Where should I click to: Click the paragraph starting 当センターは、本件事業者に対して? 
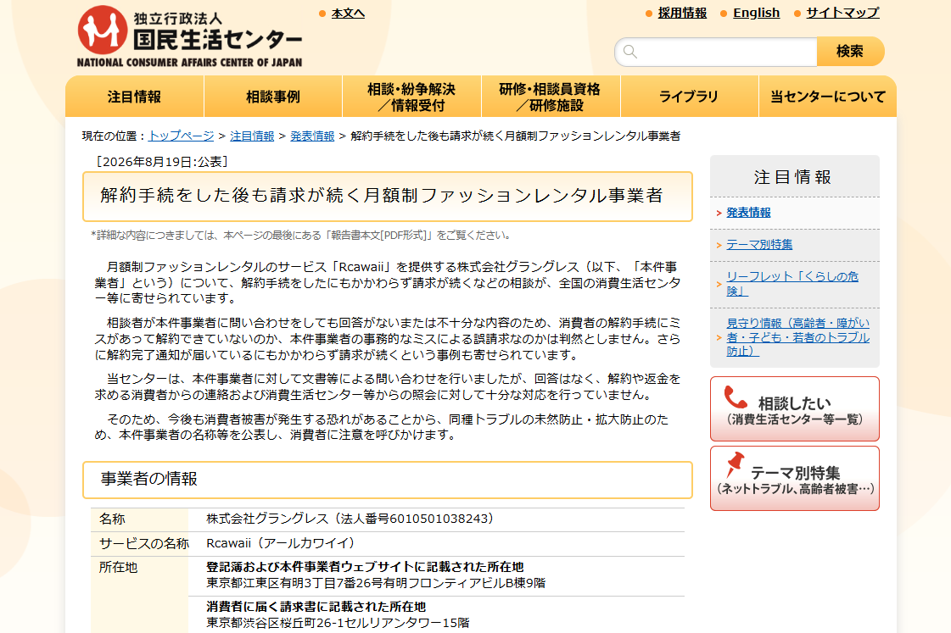[388, 387]
